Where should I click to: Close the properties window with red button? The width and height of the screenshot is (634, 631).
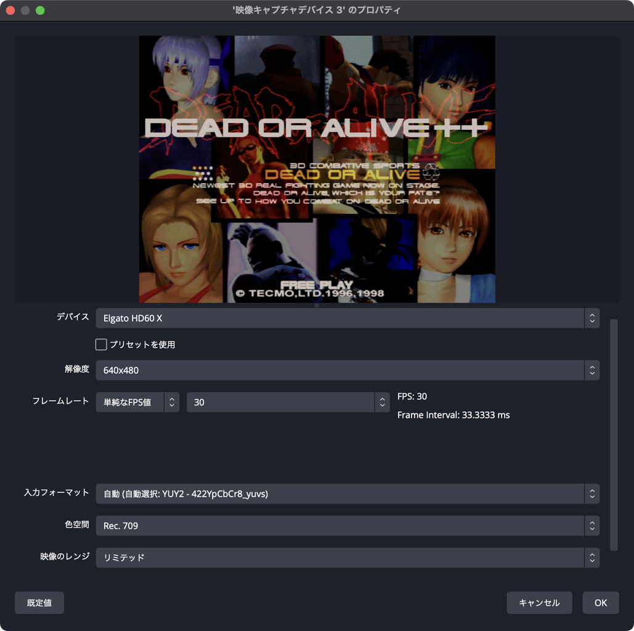[10, 10]
